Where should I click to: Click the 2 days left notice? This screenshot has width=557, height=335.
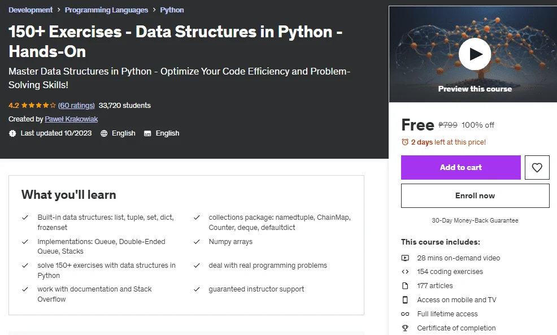point(449,142)
